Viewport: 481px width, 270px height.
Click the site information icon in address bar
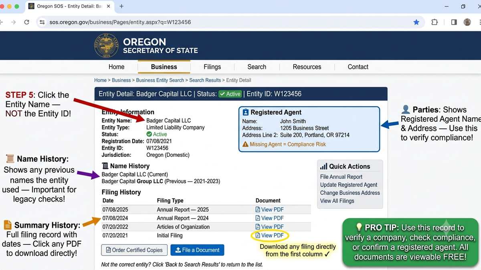42,22
